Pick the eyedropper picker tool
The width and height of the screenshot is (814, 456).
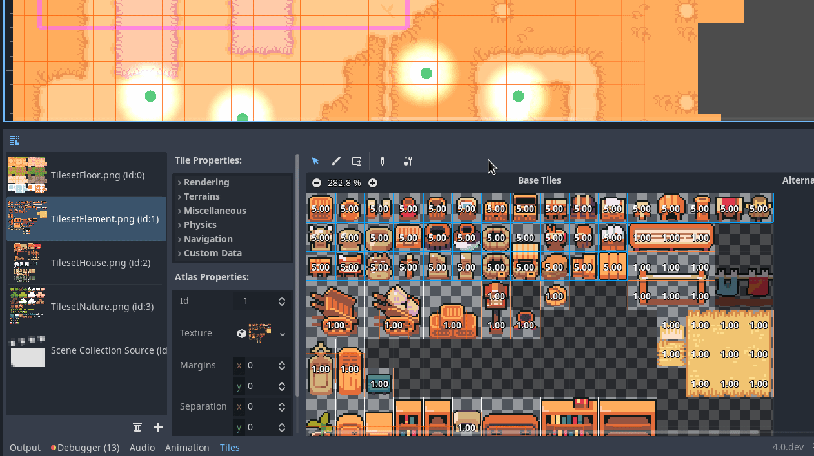[382, 161]
